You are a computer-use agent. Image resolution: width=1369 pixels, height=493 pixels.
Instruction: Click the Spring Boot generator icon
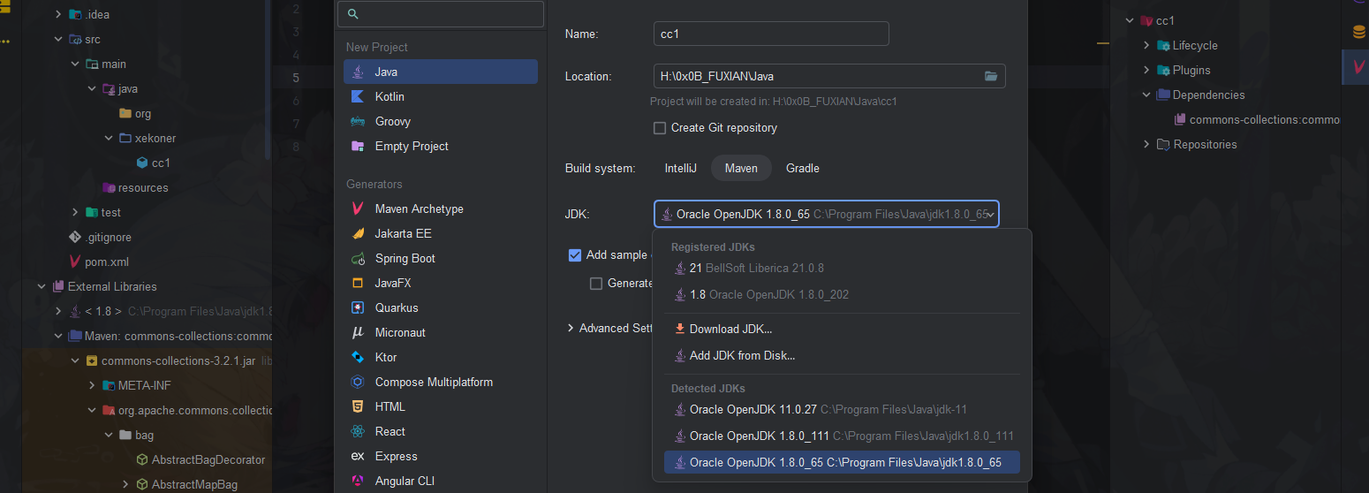[x=358, y=258]
